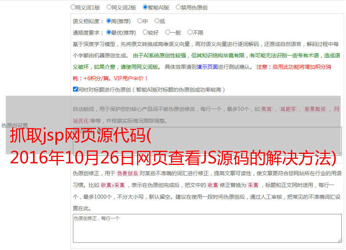Viewport: 346px width, 250px height.
Task: Select the 同义词2版 radio option
Action: click(109, 7)
